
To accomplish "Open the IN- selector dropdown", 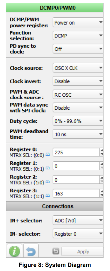I will [78, 234].
